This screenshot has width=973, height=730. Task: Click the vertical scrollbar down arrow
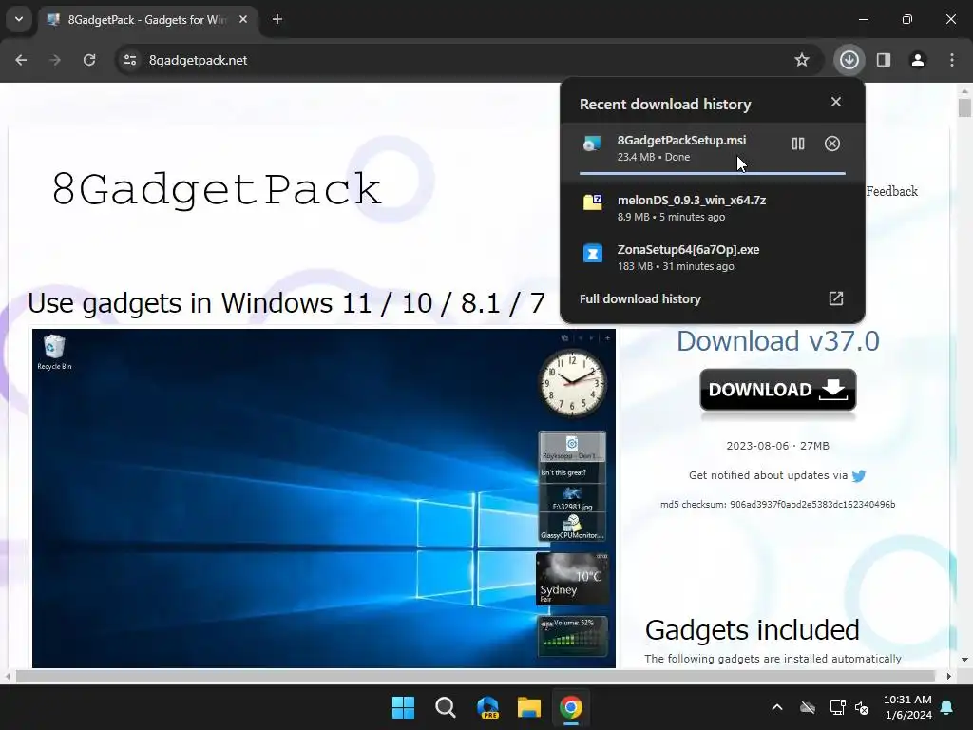tap(964, 660)
